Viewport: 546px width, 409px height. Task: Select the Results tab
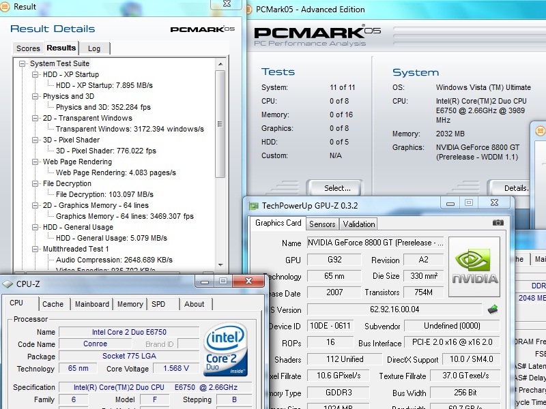(x=61, y=48)
